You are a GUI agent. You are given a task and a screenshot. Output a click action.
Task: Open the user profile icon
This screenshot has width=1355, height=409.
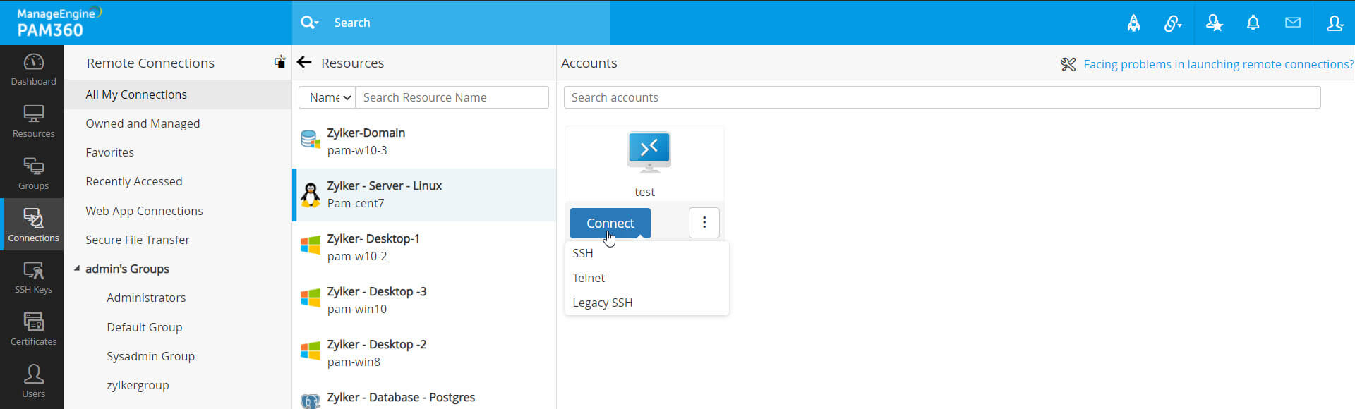point(1335,23)
